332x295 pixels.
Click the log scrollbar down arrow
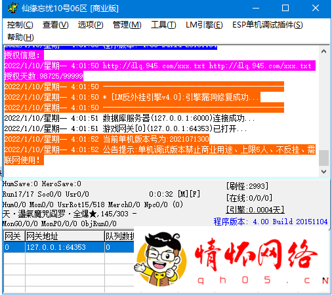coord(324,172)
